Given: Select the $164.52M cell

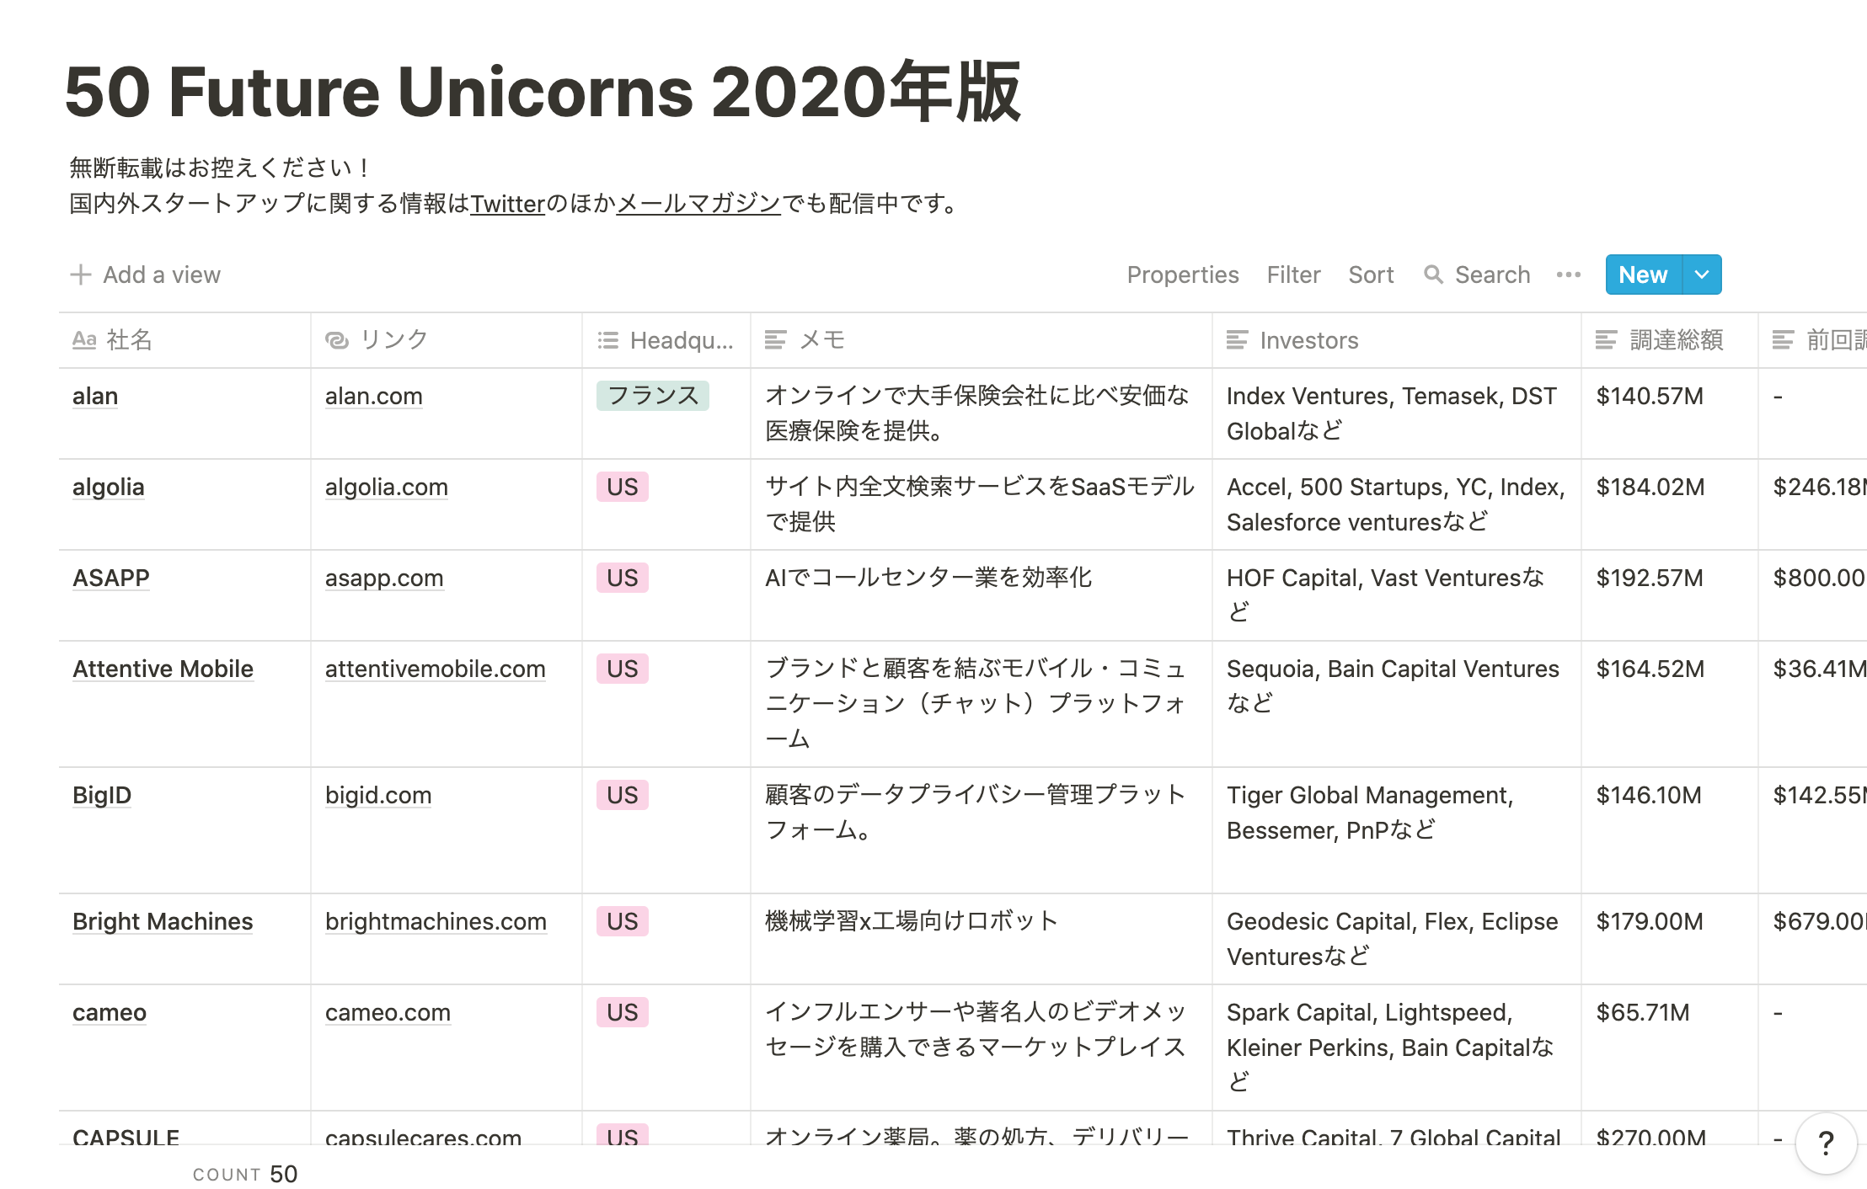Looking at the screenshot, I should pyautogui.click(x=1670, y=704).
